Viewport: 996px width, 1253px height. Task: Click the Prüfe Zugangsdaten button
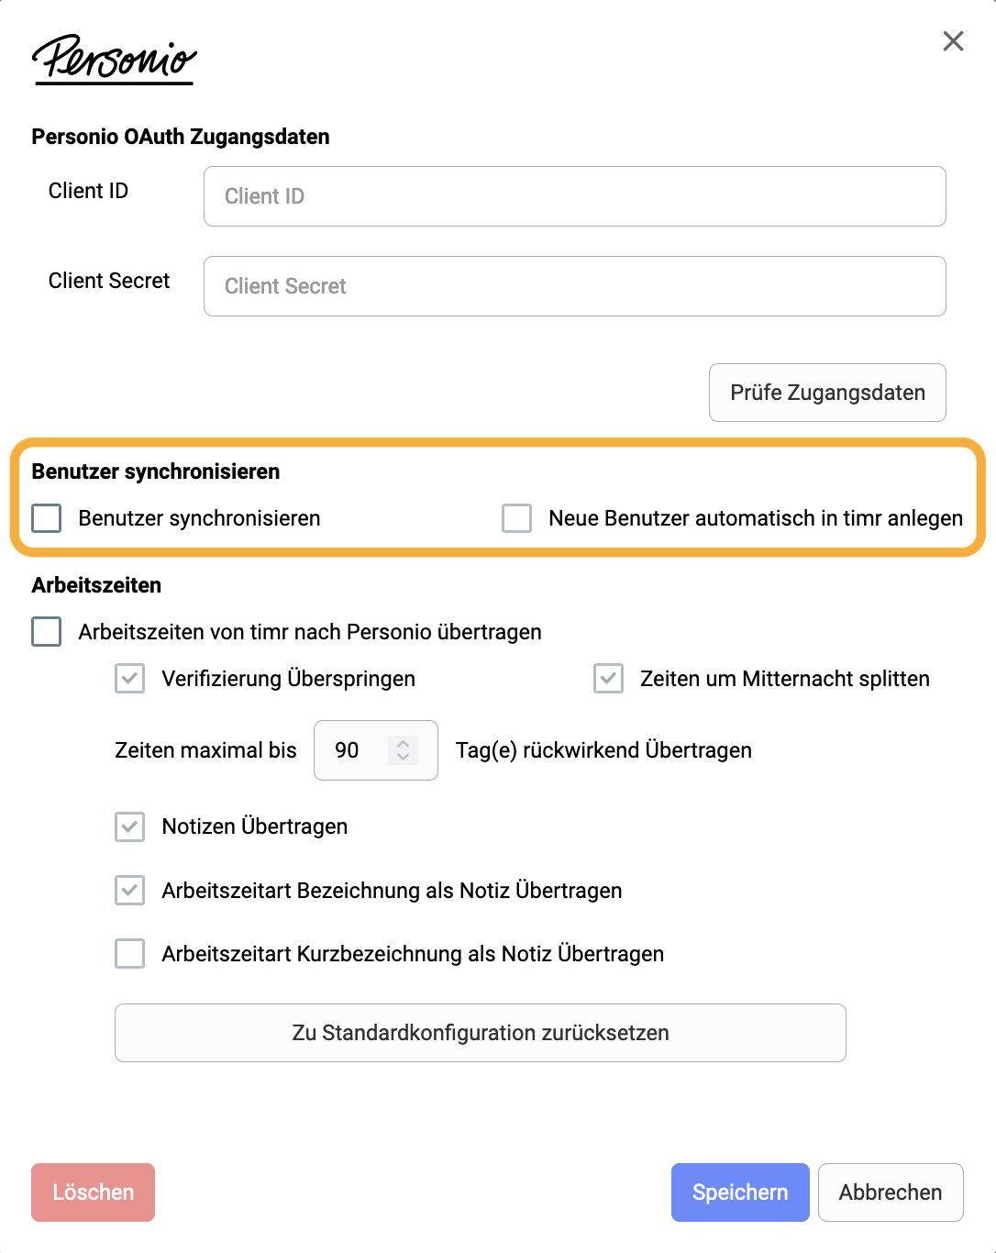(x=827, y=393)
